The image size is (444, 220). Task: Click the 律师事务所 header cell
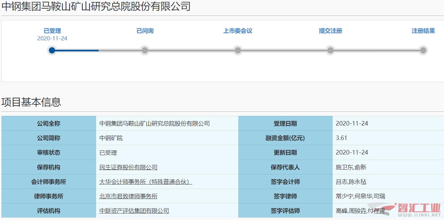[x=49, y=196]
